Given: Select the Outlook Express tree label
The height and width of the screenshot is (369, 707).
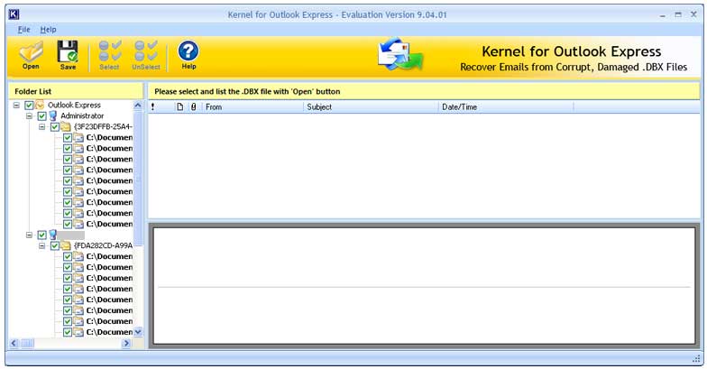Looking at the screenshot, I should click(74, 105).
